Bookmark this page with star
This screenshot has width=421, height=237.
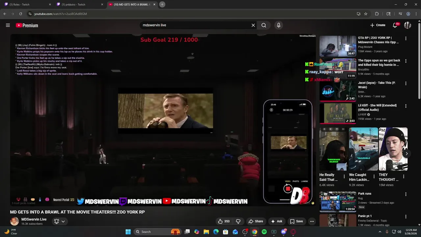pyautogui.click(x=366, y=14)
